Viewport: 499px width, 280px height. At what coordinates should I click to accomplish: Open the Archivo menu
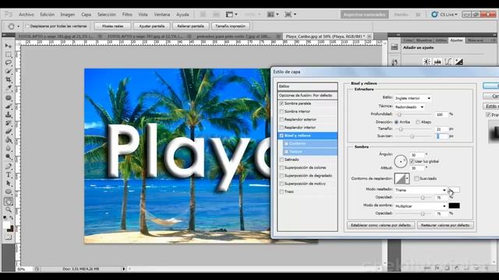[x=26, y=15]
